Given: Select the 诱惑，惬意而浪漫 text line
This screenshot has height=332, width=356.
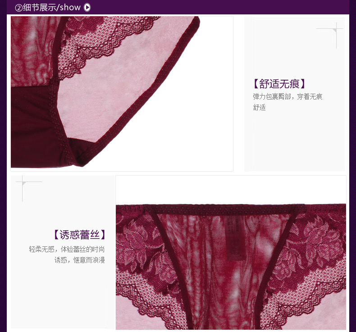Looking at the screenshot, I should coord(79,260).
